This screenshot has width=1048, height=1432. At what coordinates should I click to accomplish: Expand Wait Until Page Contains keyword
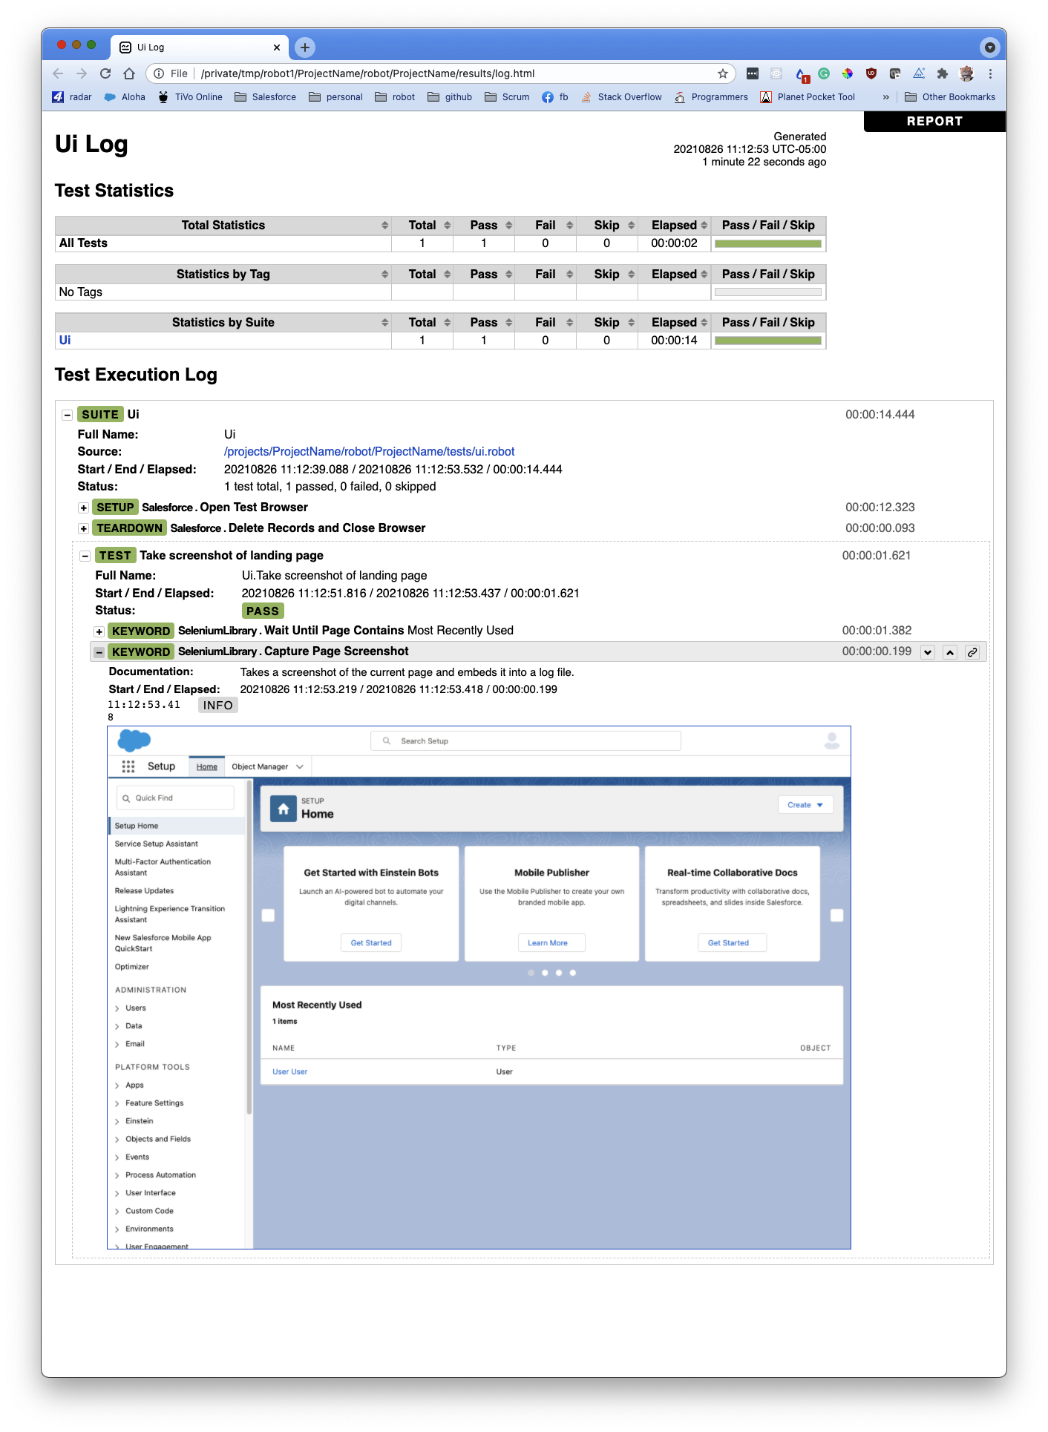(99, 631)
